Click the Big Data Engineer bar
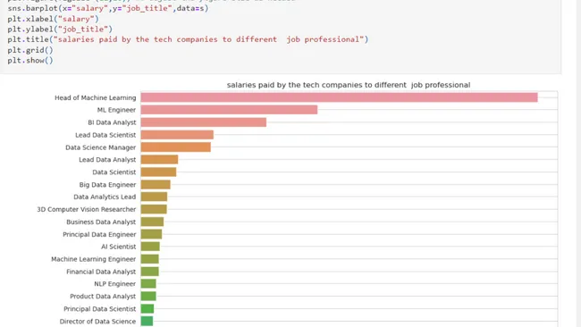581x327 pixels. coord(156,184)
